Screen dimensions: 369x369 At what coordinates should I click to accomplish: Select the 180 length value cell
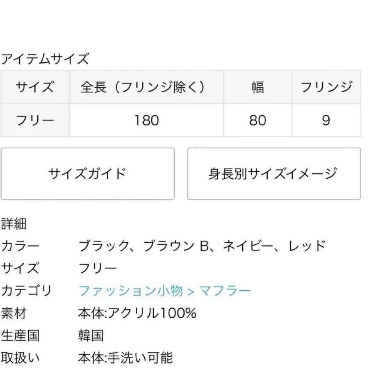point(146,120)
